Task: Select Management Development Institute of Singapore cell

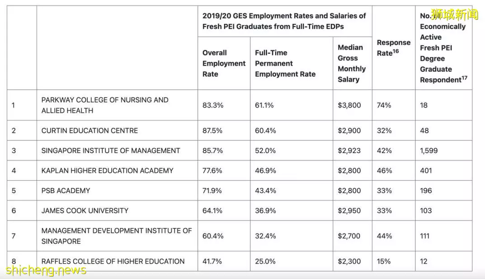Action: pos(116,236)
